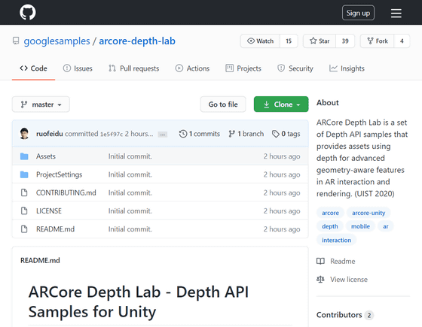The width and height of the screenshot is (422, 327).
Task: Click the Assets folder icon
Action: (x=24, y=156)
